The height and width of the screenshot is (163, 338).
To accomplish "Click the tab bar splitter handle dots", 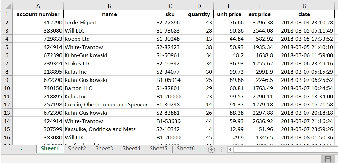I will (221, 149).
